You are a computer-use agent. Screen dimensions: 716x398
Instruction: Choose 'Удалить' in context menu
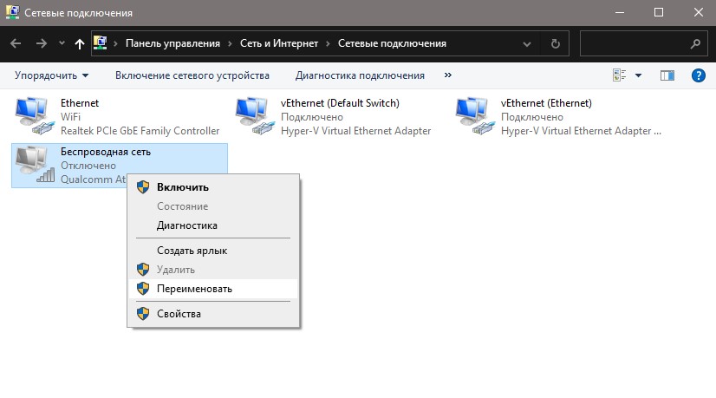(x=213, y=270)
